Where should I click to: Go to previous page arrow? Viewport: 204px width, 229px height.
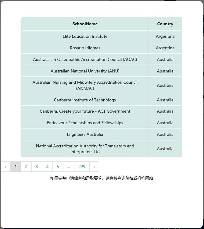[6, 167]
